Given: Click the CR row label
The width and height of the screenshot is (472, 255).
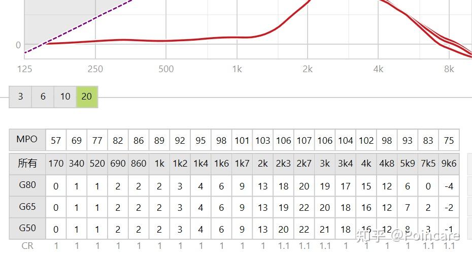Looking at the screenshot, I should pyautogui.click(x=27, y=246).
